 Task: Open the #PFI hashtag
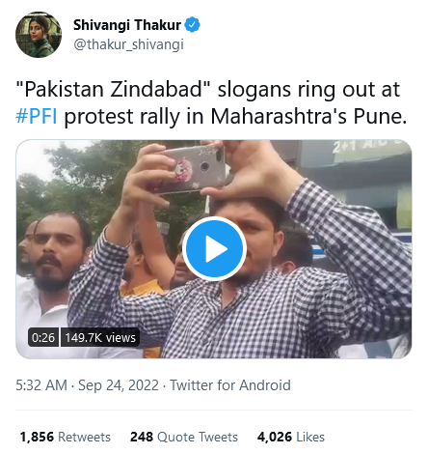pos(37,116)
